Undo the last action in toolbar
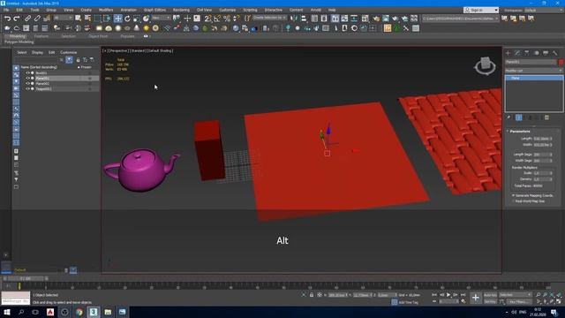The image size is (565, 318). pos(7,19)
